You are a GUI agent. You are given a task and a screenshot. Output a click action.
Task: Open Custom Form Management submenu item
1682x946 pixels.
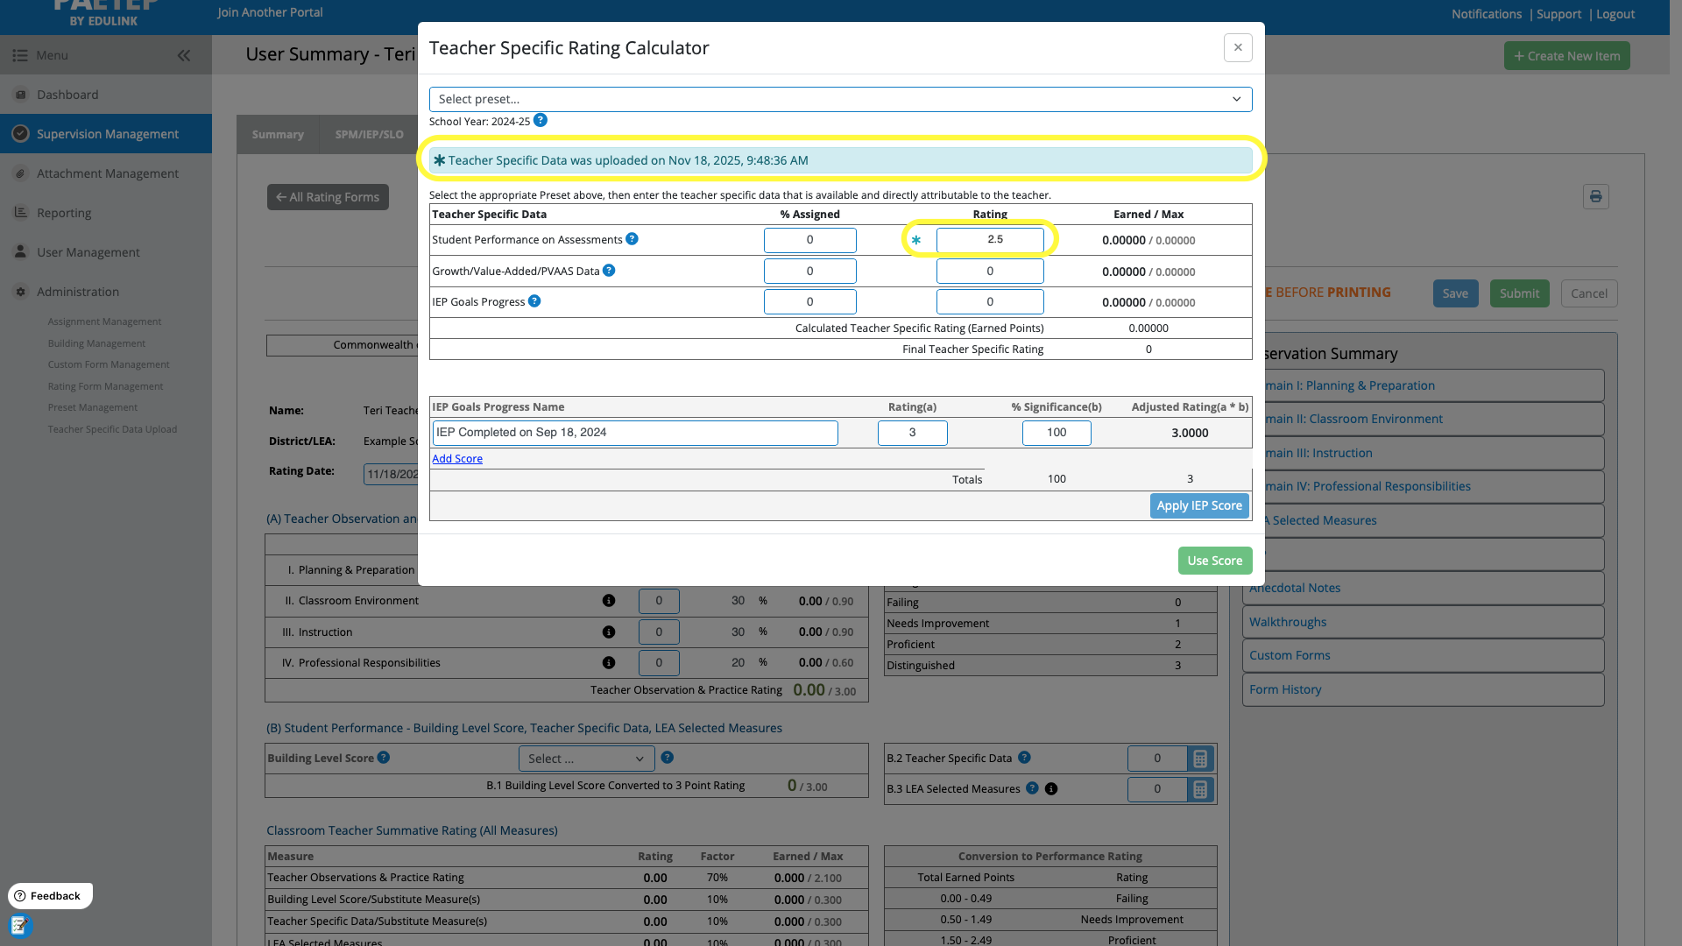pyautogui.click(x=109, y=364)
